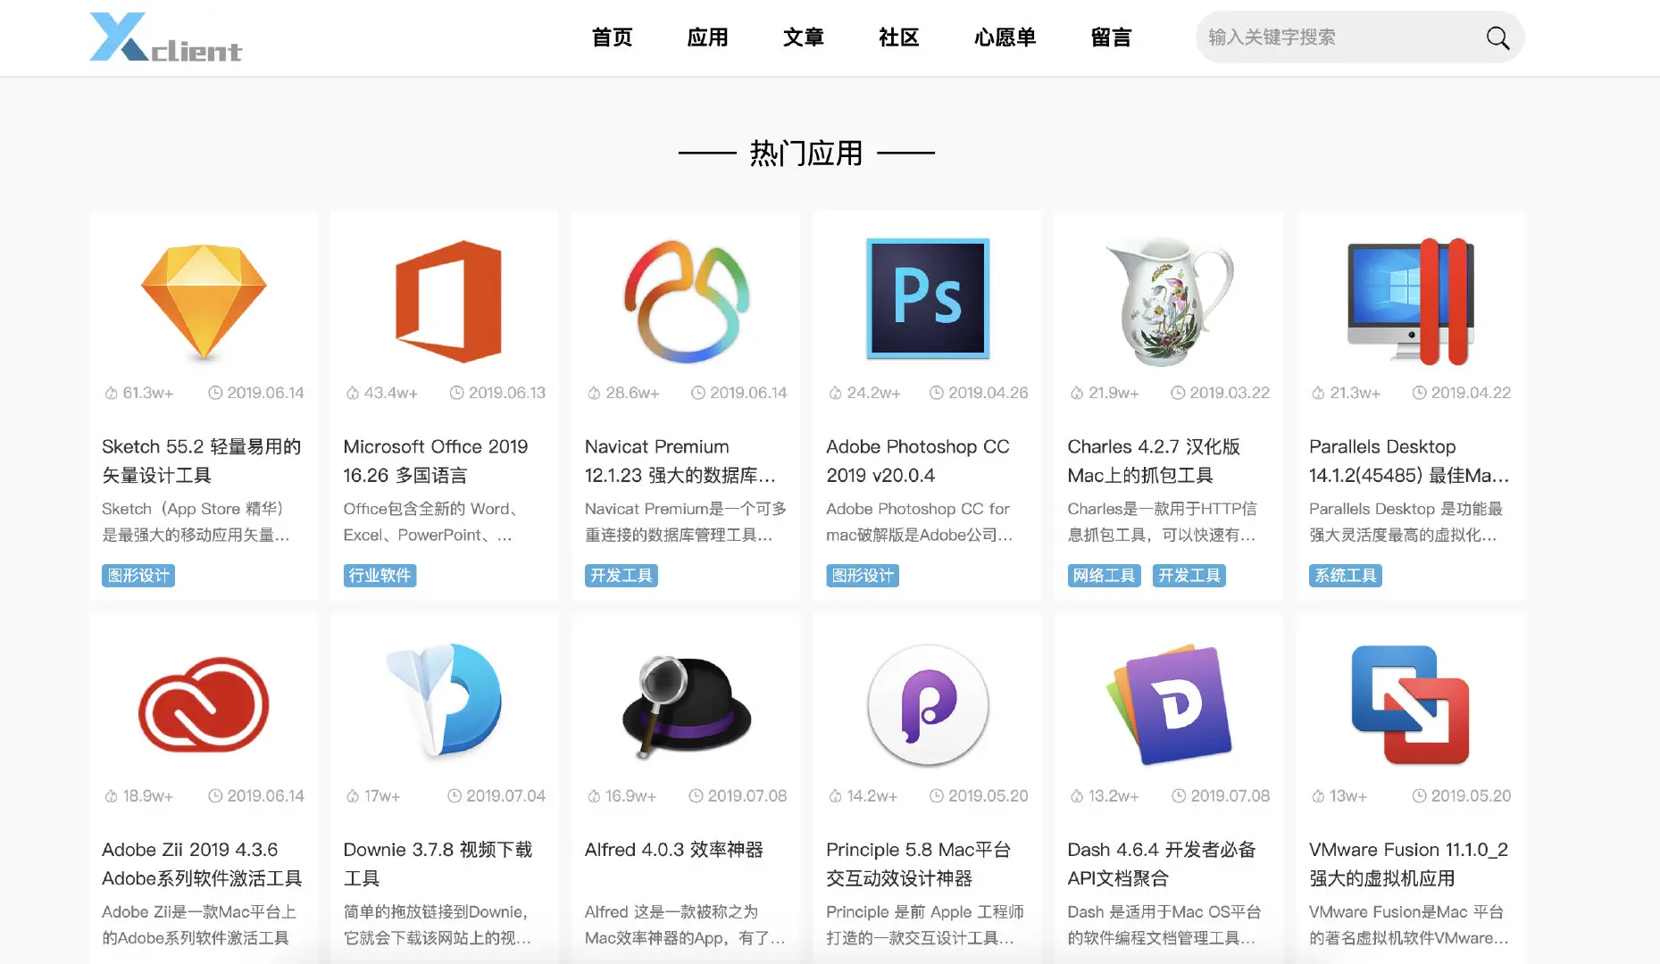Click the 热门应用 section heading
Viewport: 1660px width, 964px height.
pyautogui.click(x=806, y=154)
